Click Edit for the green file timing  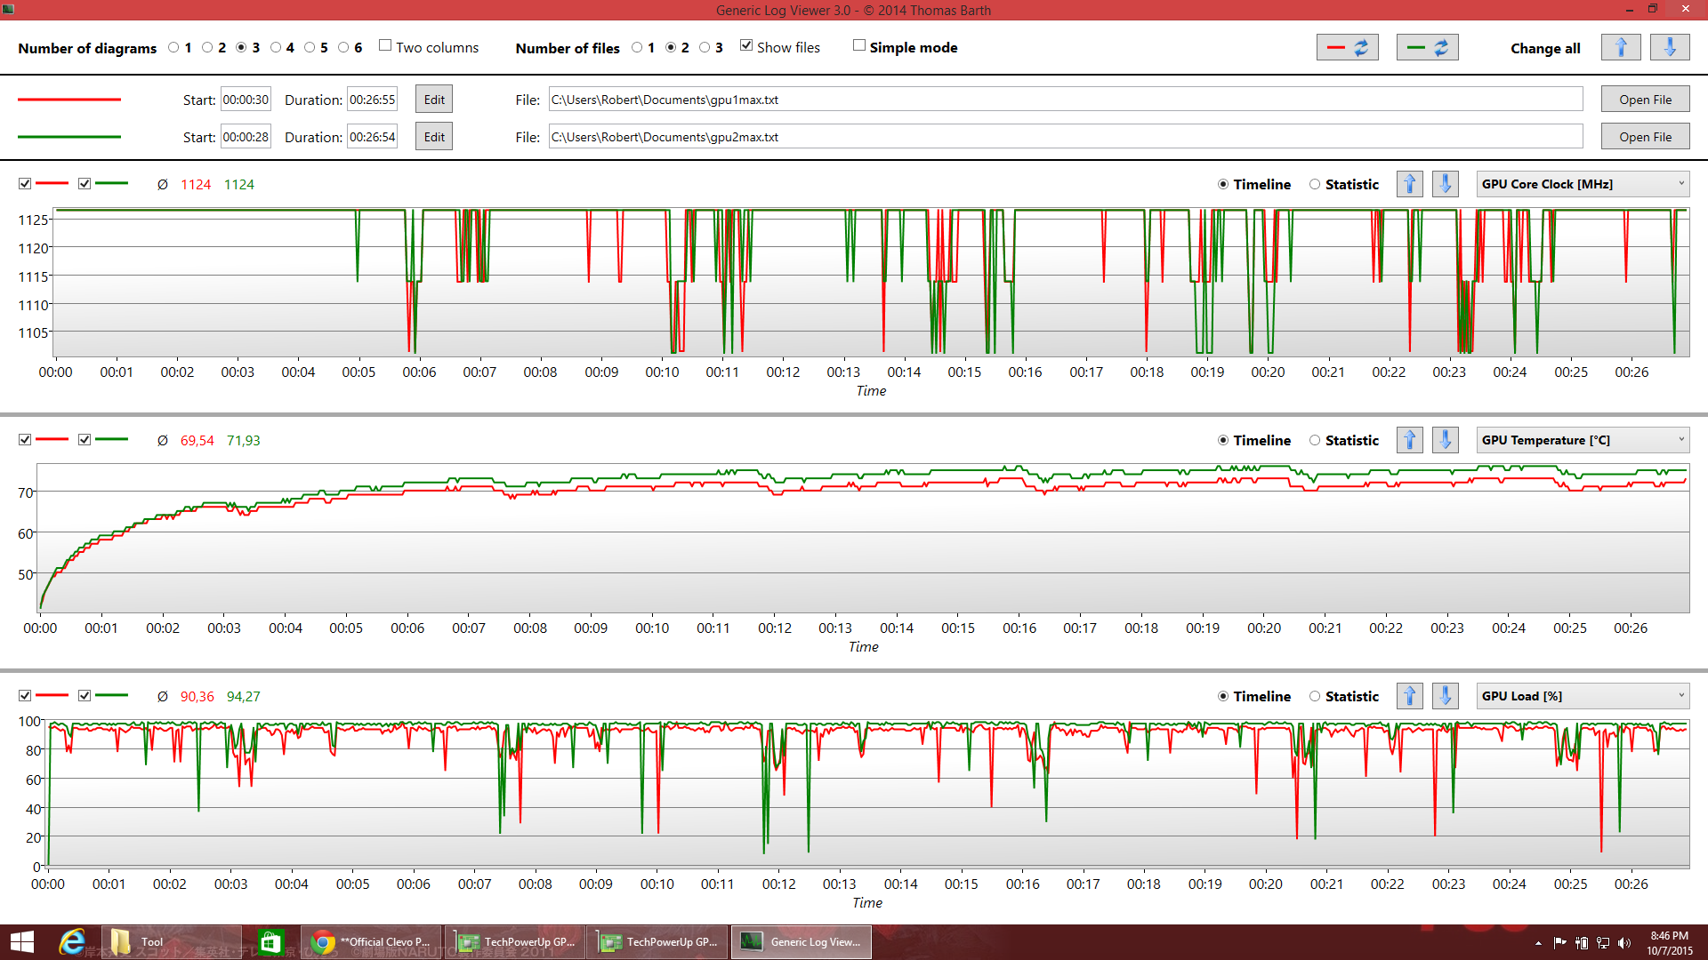point(434,137)
